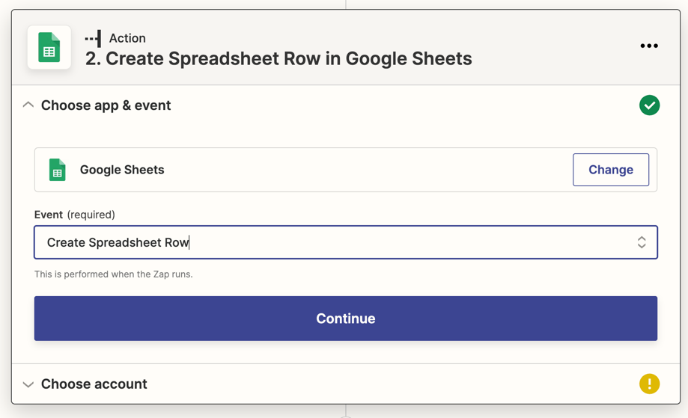Collapse section using Choose app & event chevron
Screen dimensions: 688x418
coord(28,105)
